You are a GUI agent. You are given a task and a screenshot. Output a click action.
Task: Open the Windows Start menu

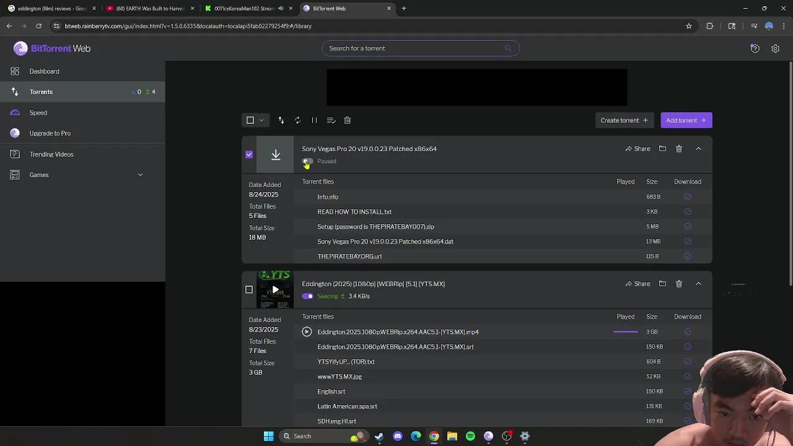pyautogui.click(x=269, y=436)
